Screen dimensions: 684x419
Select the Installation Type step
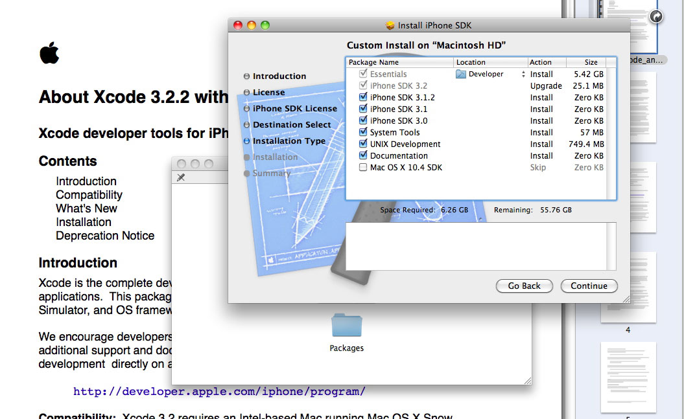tap(289, 141)
